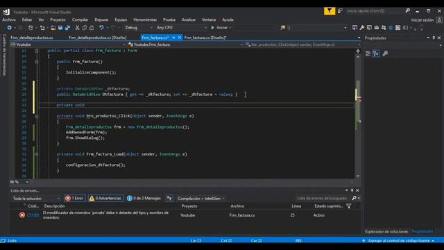Toggle auto-hide pin on the Propiedades panel
The image size is (444, 250).
click(434, 37)
